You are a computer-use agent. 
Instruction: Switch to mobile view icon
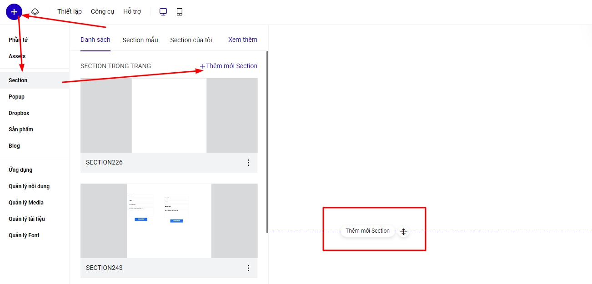coord(180,12)
